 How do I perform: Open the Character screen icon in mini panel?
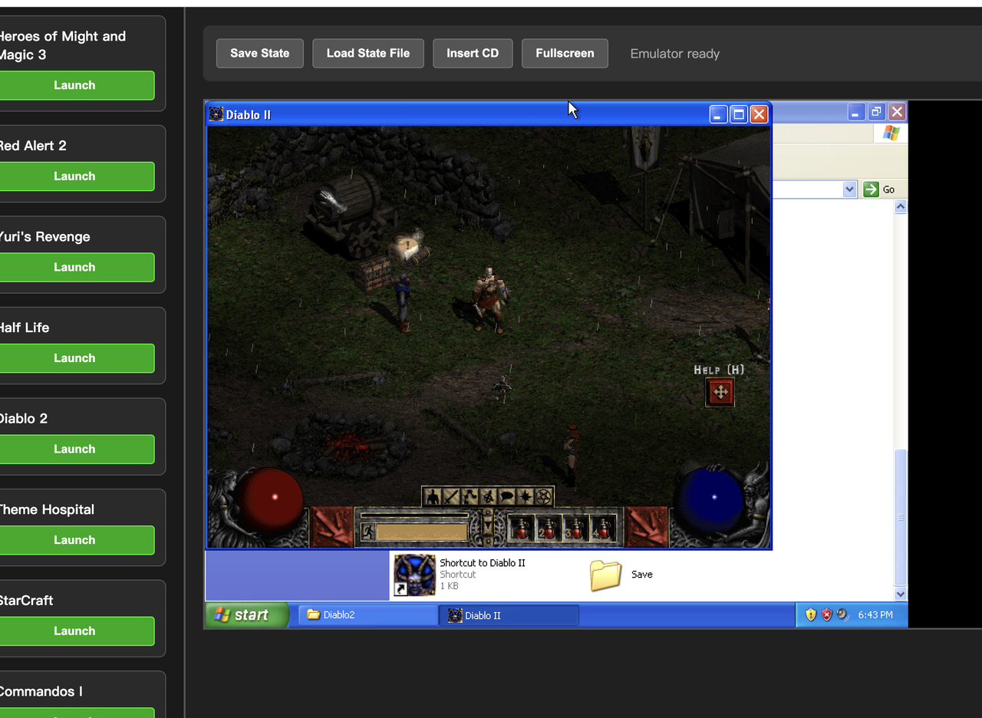pos(433,497)
